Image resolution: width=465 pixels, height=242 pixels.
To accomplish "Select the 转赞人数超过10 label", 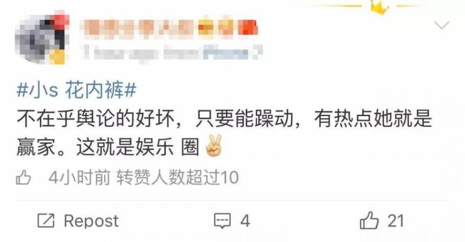I will point(177,178).
